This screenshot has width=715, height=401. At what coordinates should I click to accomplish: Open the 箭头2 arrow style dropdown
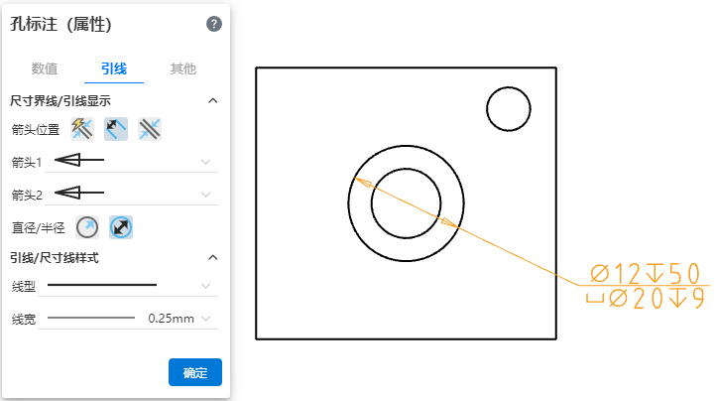(x=205, y=194)
